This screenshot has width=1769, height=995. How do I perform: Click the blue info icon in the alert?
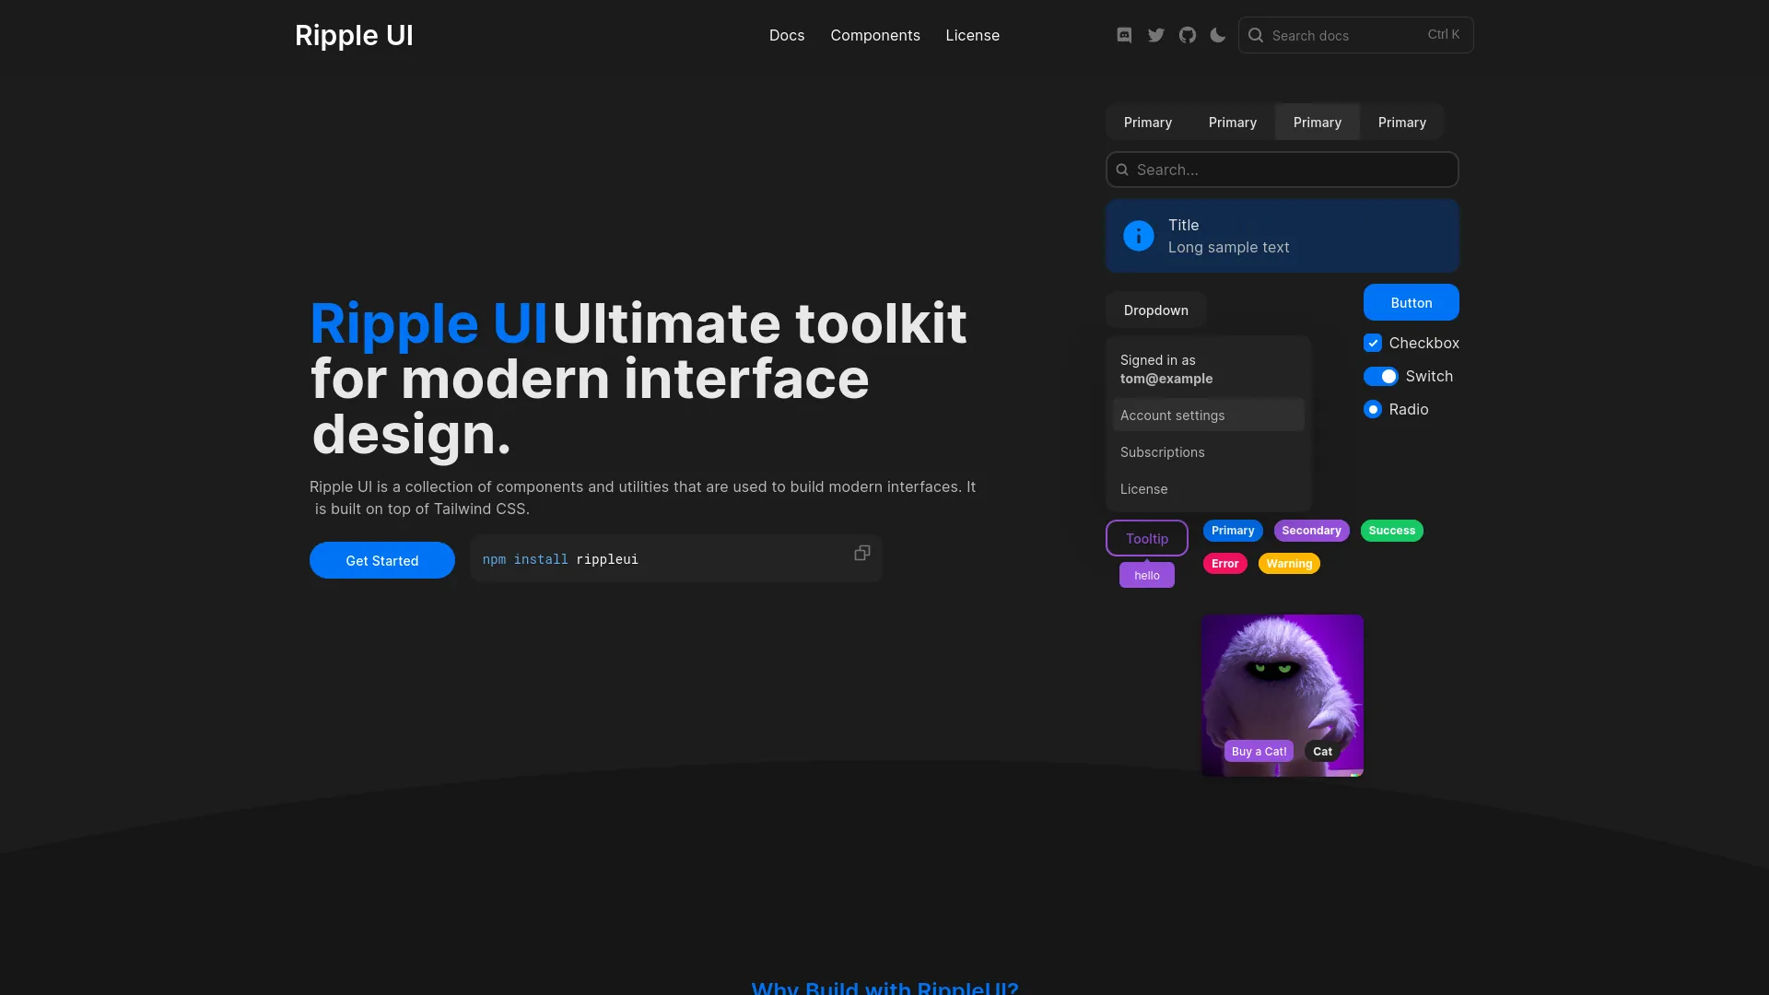coord(1139,236)
